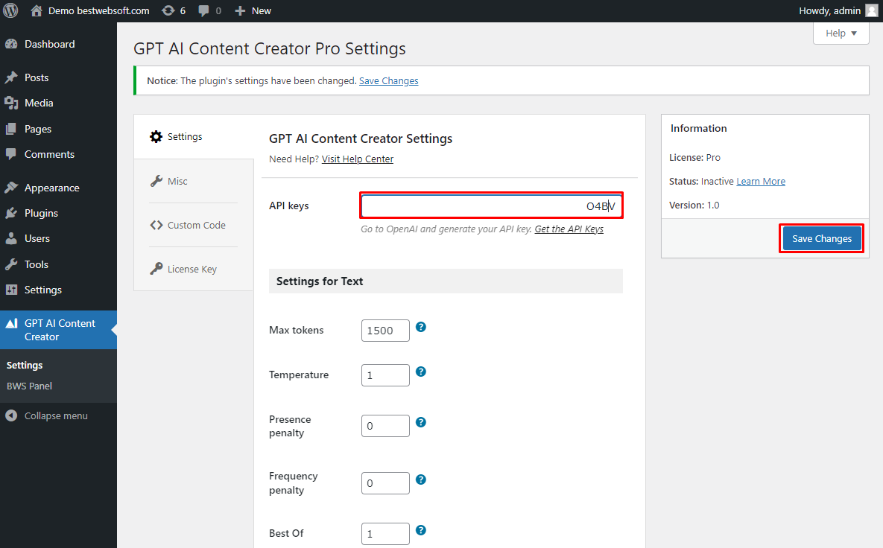Viewport: 883px width, 548px height.
Task: Click the Users person icon
Action: (x=11, y=238)
